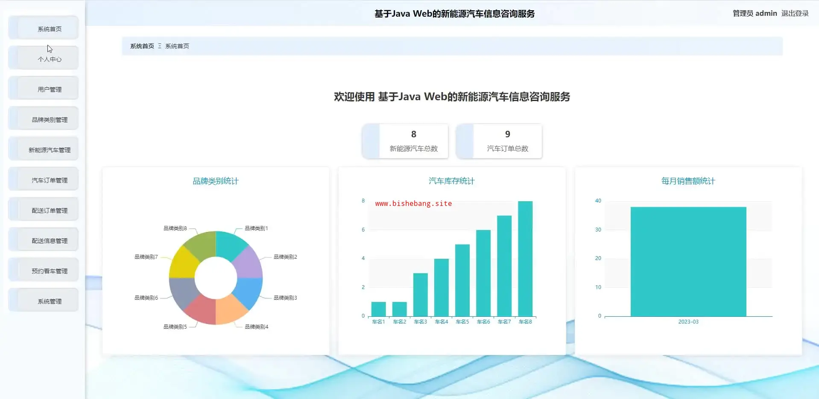Click the 品牌类别8 pie label
Image resolution: width=819 pixels, height=399 pixels.
[x=175, y=228]
